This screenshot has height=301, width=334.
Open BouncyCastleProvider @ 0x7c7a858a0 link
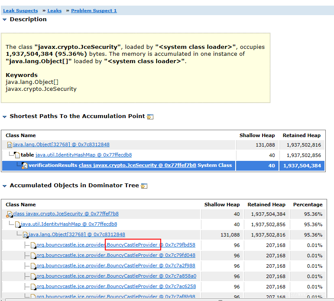click(x=116, y=276)
